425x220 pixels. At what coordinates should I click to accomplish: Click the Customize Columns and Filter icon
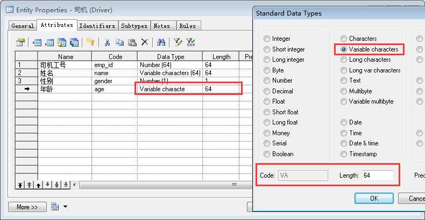[178, 42]
